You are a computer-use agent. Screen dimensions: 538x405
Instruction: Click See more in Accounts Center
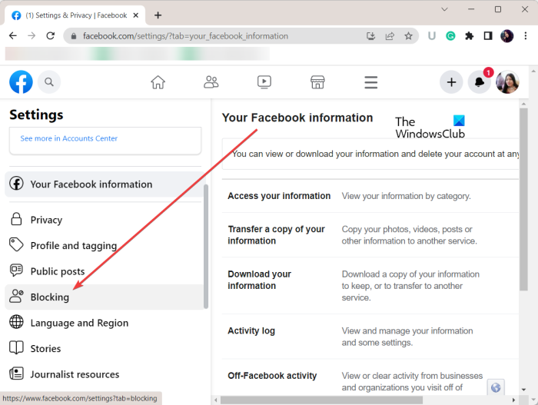(68, 138)
